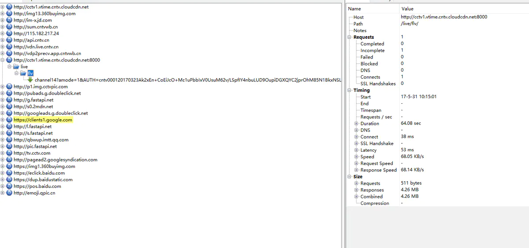
Task: Click the globe icon next to s0.2mdn.net
Action: point(9,106)
